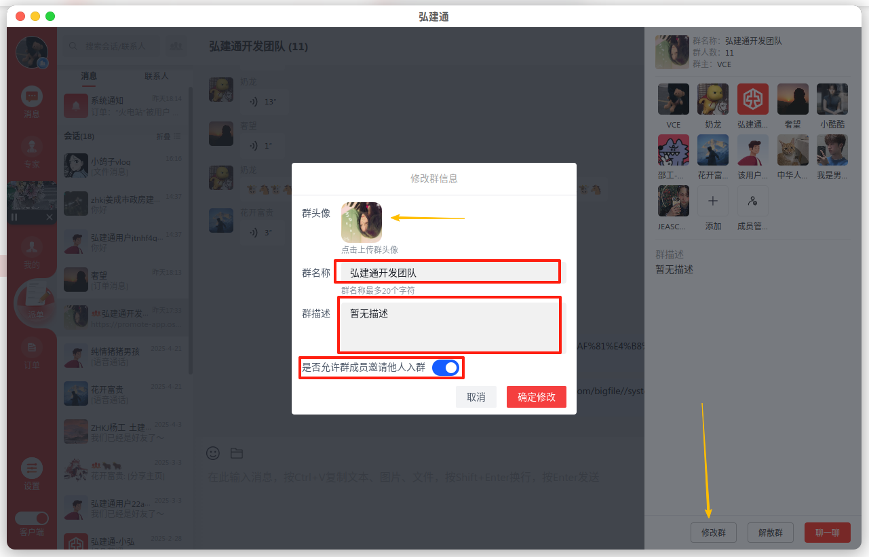Switch to the 联系人 contacts tab
The height and width of the screenshot is (557, 869).
click(156, 76)
